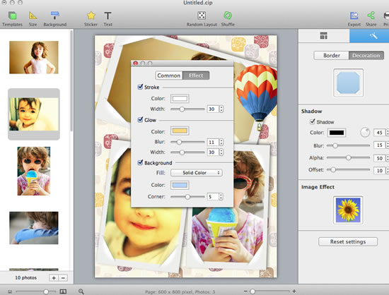The height and width of the screenshot is (295, 389).
Task: Uncheck the Shadow option
Action: click(313, 121)
